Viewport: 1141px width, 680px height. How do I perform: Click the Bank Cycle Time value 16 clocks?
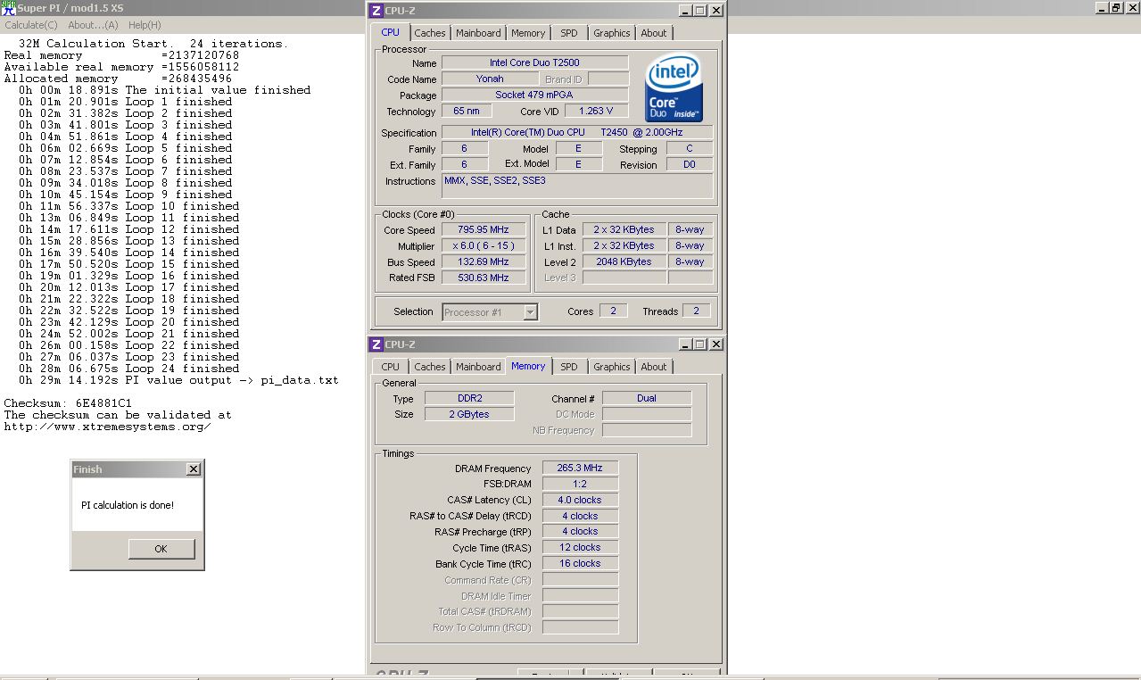click(x=580, y=563)
